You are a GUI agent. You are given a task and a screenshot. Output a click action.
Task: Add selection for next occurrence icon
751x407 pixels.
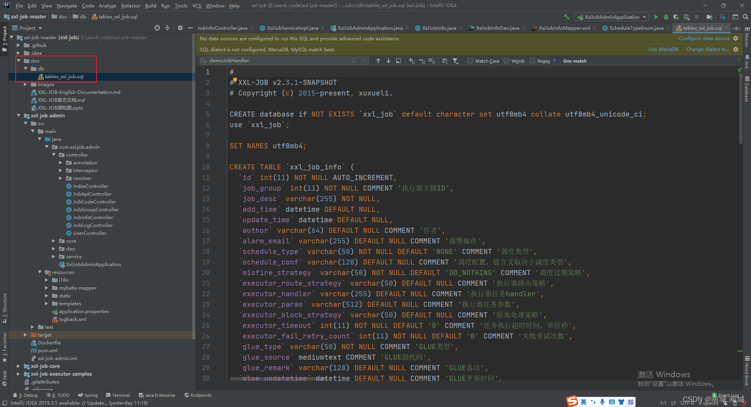coord(411,61)
